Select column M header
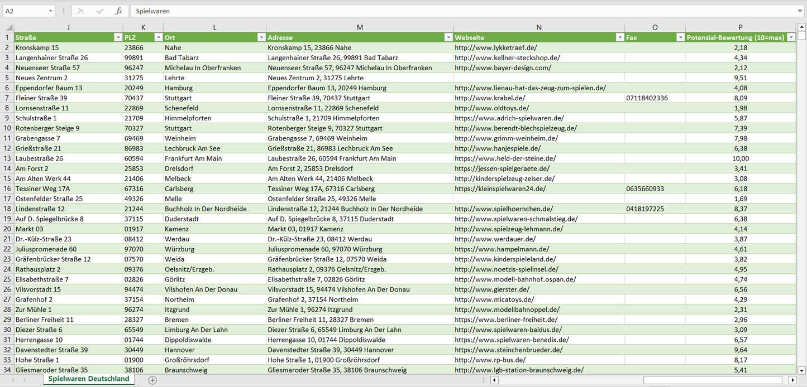This screenshot has width=807, height=387. tap(360, 27)
